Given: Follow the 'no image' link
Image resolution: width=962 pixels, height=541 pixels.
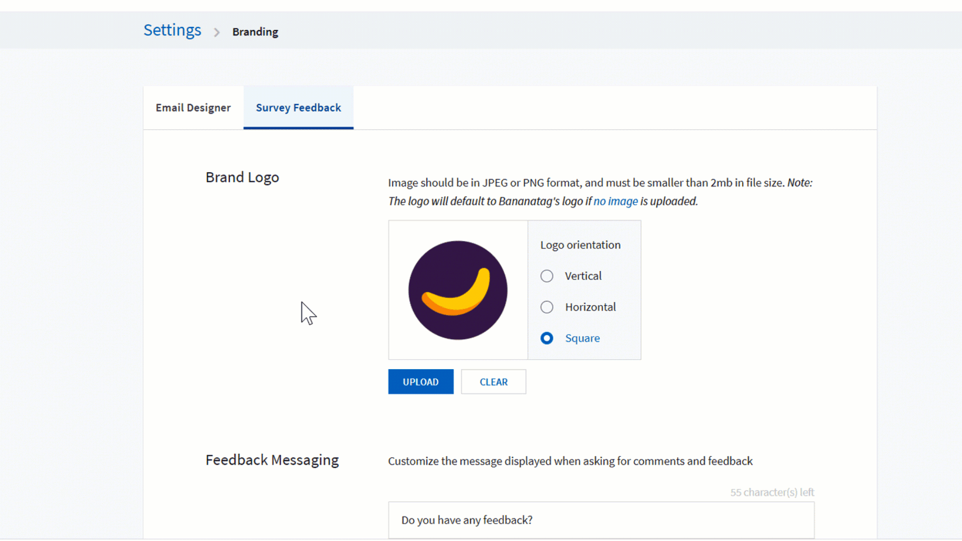Looking at the screenshot, I should [x=615, y=201].
